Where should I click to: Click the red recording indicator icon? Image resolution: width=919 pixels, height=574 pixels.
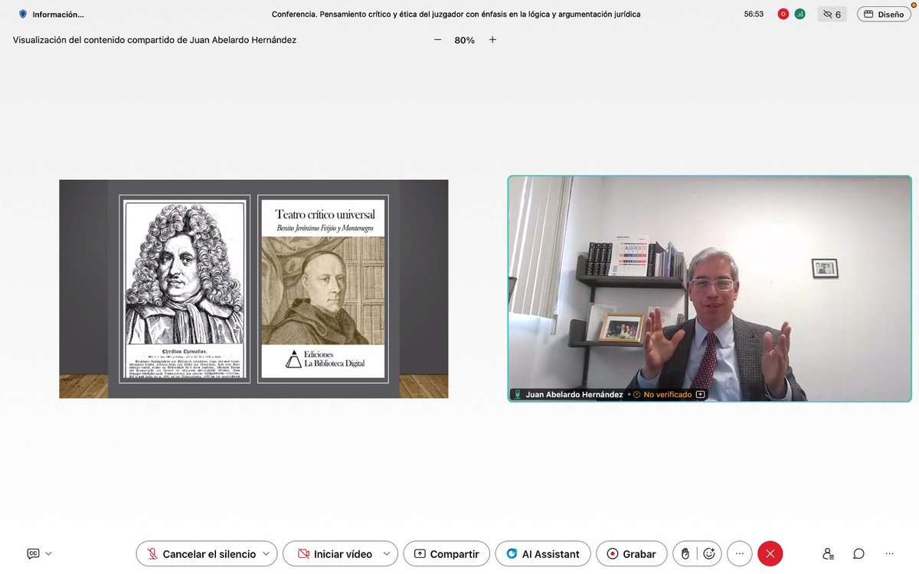[x=783, y=14]
